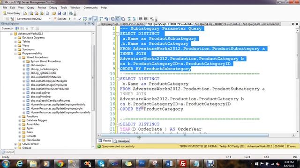Select dbo.sp_parSubcategory stored procedure
Screen dimensions: 300x168
[x=44, y=69]
